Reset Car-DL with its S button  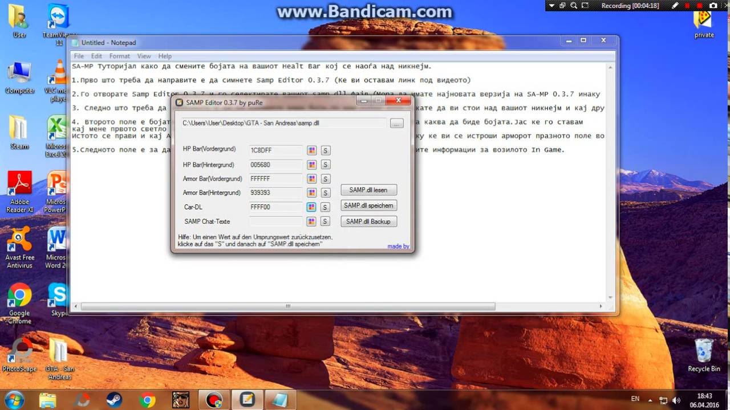point(325,207)
